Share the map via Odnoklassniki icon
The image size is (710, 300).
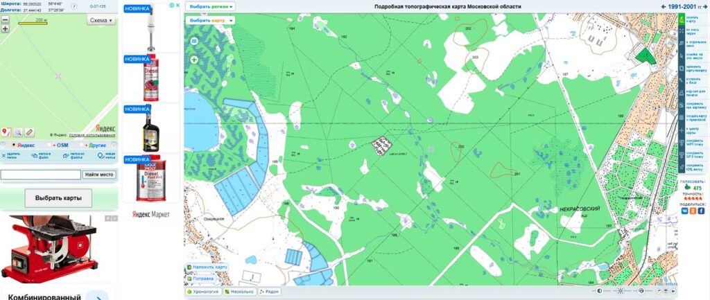[x=693, y=211]
